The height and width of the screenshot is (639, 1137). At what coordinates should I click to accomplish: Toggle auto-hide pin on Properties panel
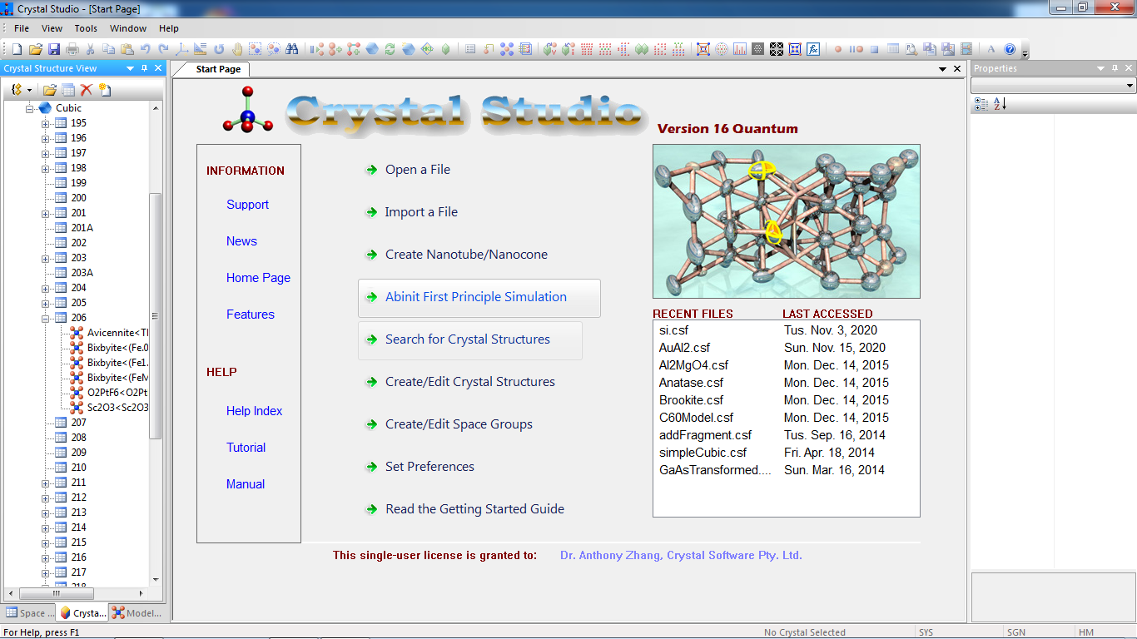point(1115,68)
